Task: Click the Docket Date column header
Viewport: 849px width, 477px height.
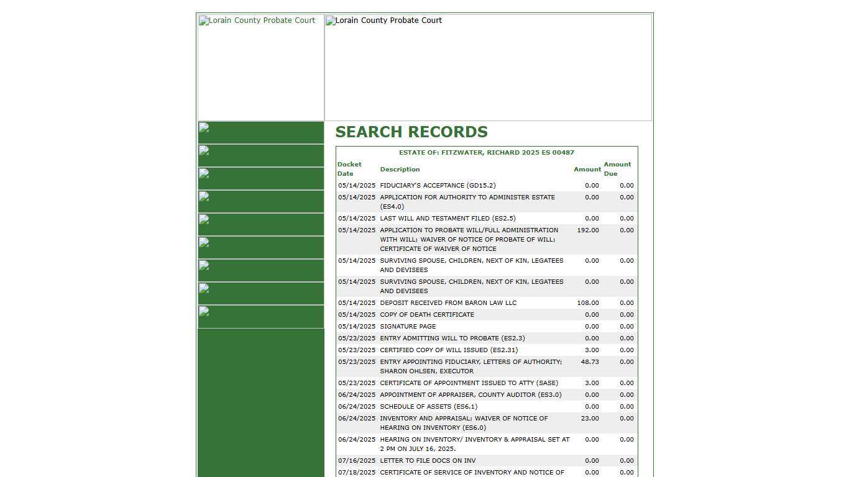Action: (x=349, y=169)
